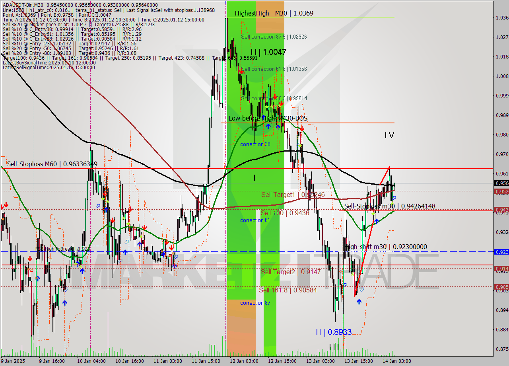The height and width of the screenshot is (366, 509).
Task: Click the 0.980 price axis label
Action: pos(502,134)
